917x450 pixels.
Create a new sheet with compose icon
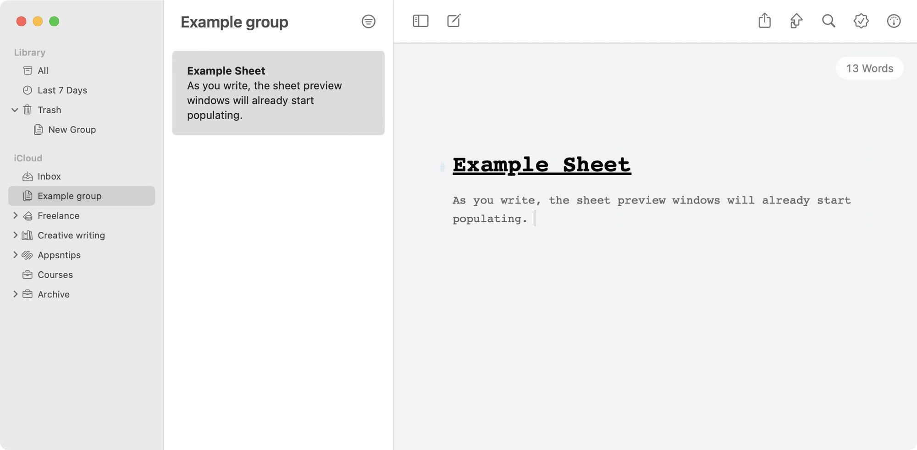[x=453, y=21]
